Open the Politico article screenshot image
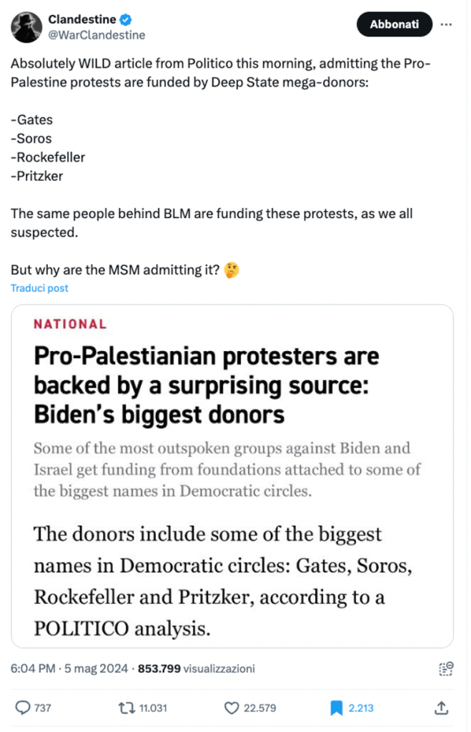This screenshot has height=732, width=471. click(x=232, y=475)
